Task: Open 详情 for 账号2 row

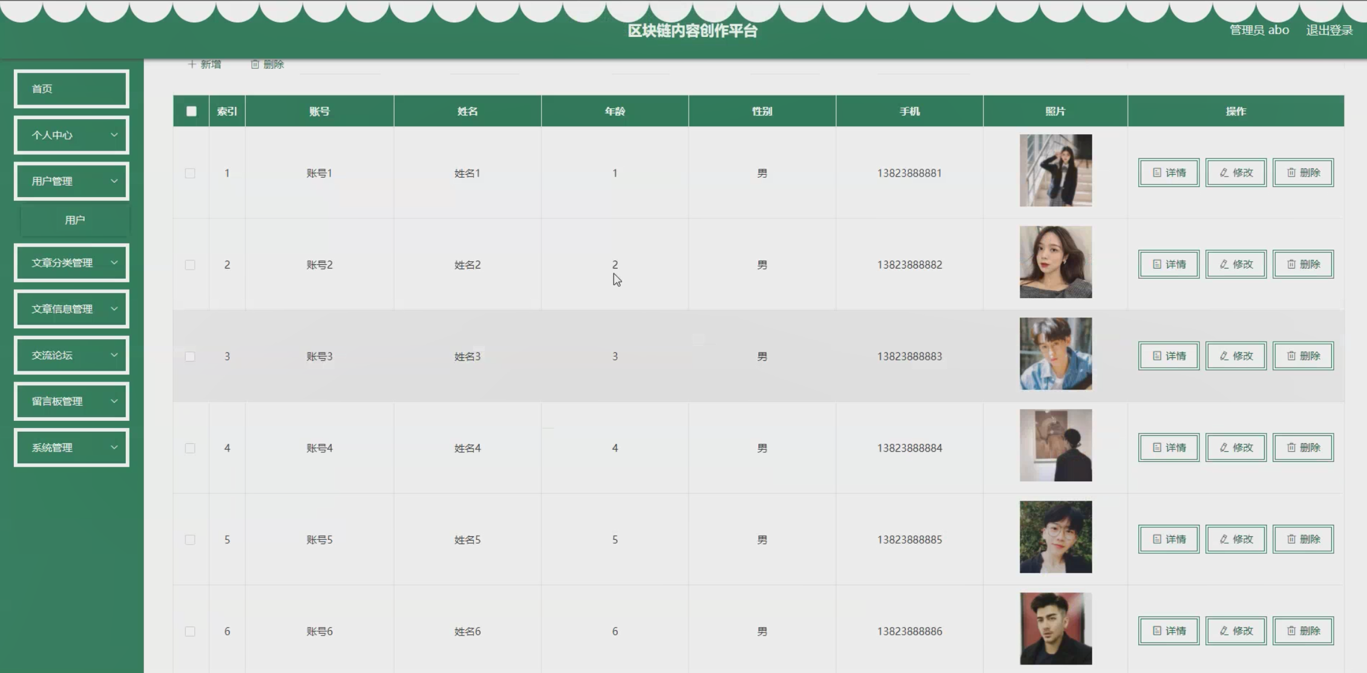Action: point(1169,264)
